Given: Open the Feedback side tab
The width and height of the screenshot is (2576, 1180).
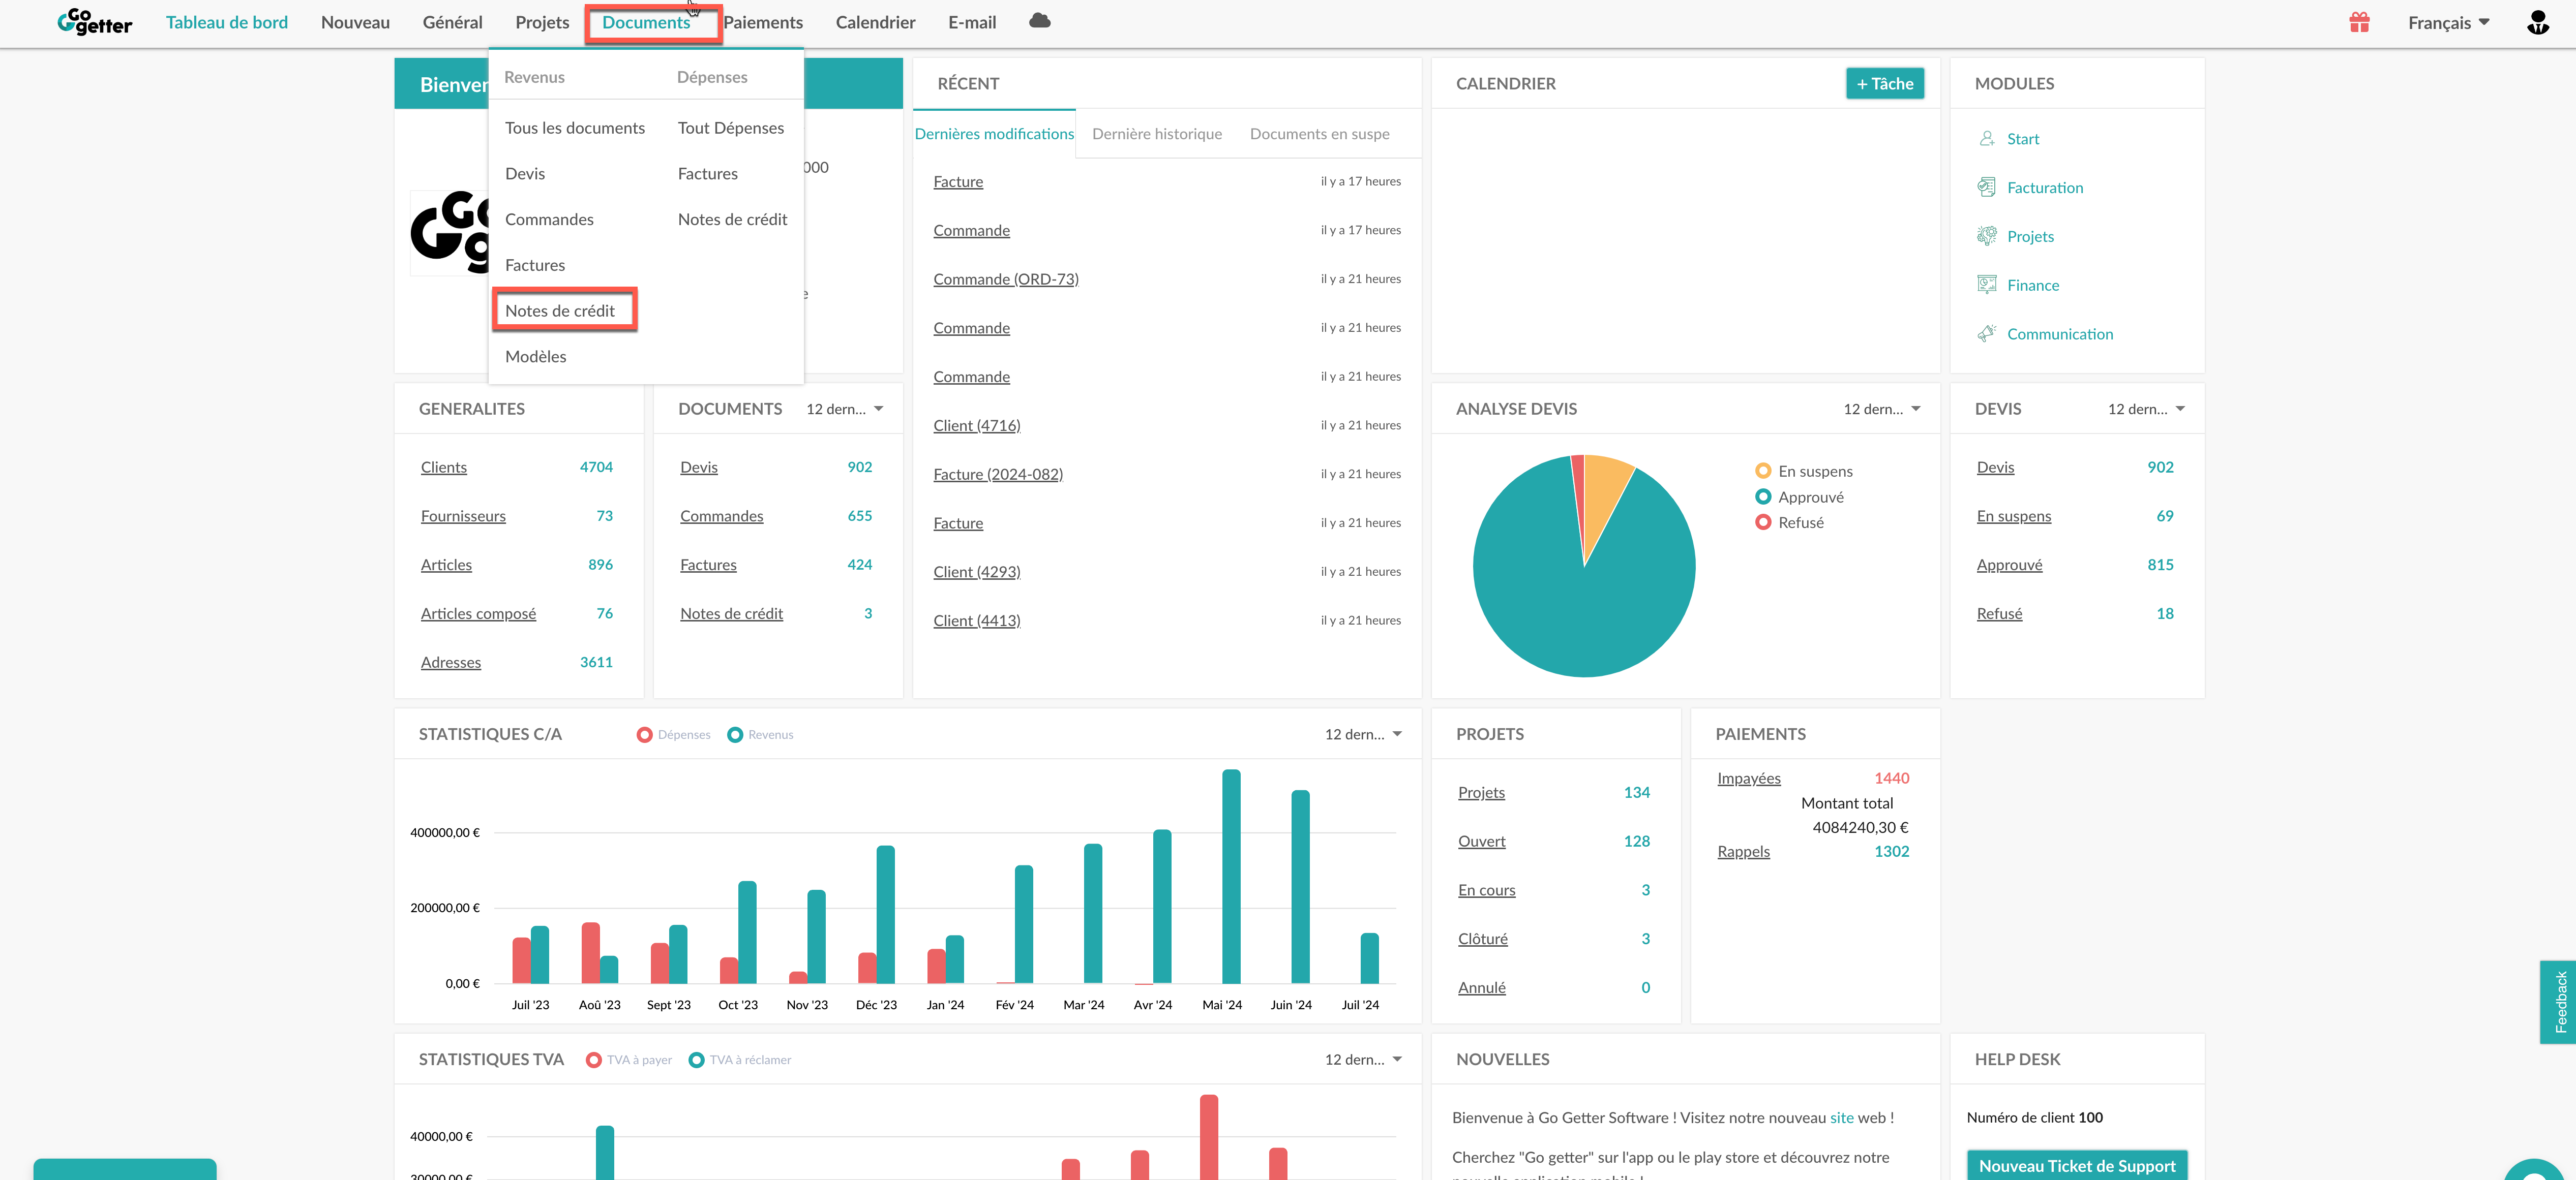Looking at the screenshot, I should [2559, 1003].
